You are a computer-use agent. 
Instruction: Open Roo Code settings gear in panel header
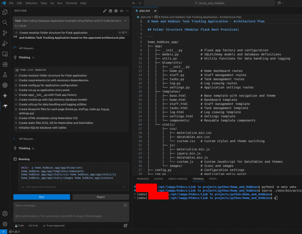(116, 11)
